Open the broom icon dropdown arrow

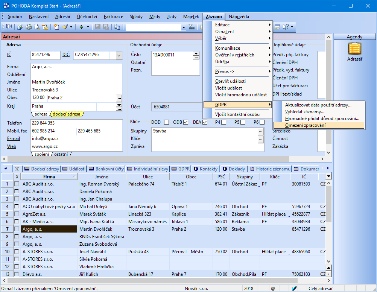[71, 27]
